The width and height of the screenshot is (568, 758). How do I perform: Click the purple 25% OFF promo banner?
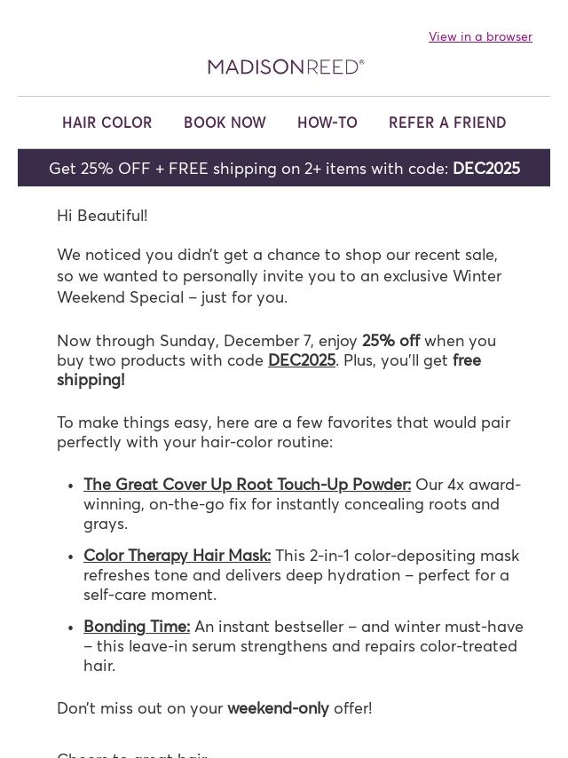tap(248, 169)
